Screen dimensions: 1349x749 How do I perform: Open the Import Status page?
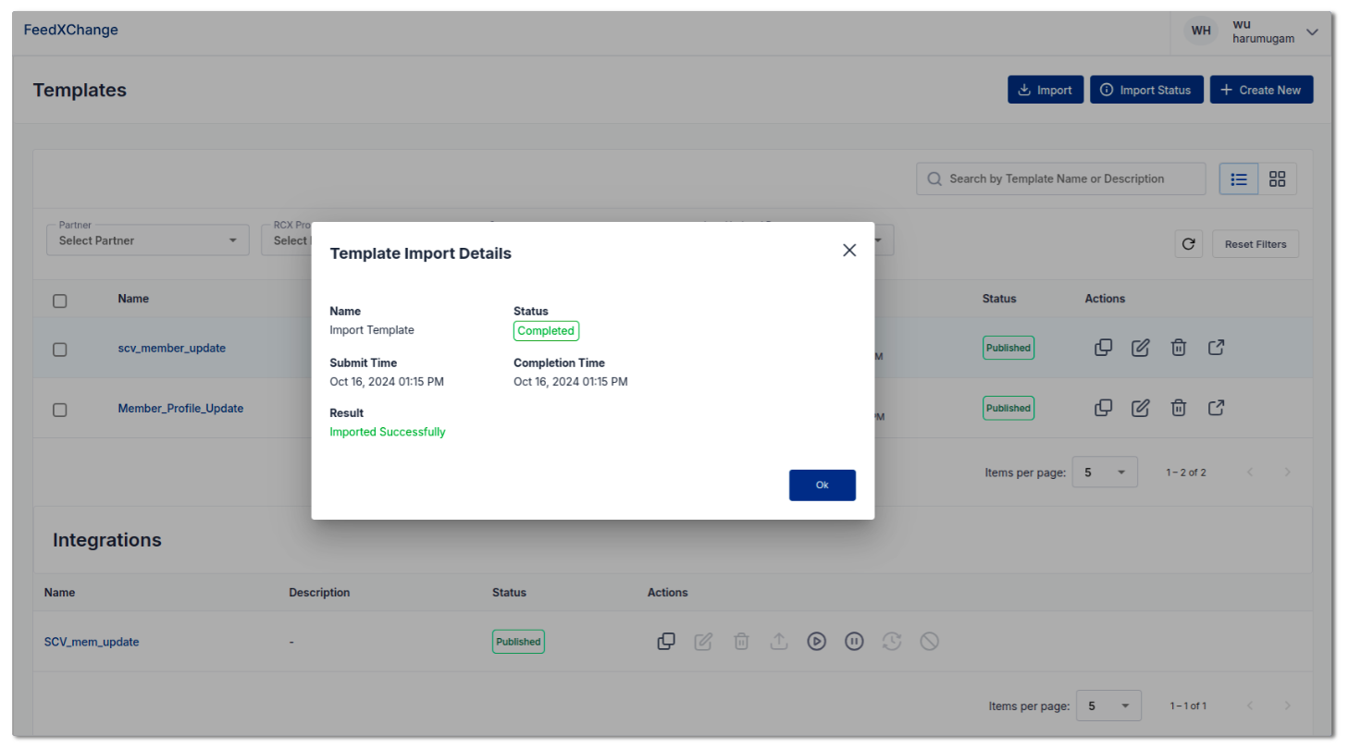pos(1146,90)
